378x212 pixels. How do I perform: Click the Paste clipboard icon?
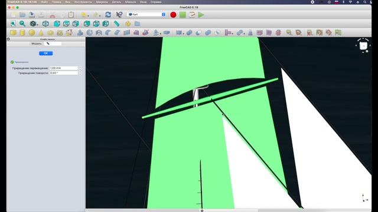pos(71,15)
